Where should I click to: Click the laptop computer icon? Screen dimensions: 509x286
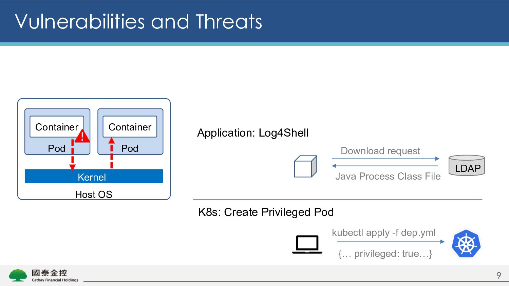(x=307, y=244)
